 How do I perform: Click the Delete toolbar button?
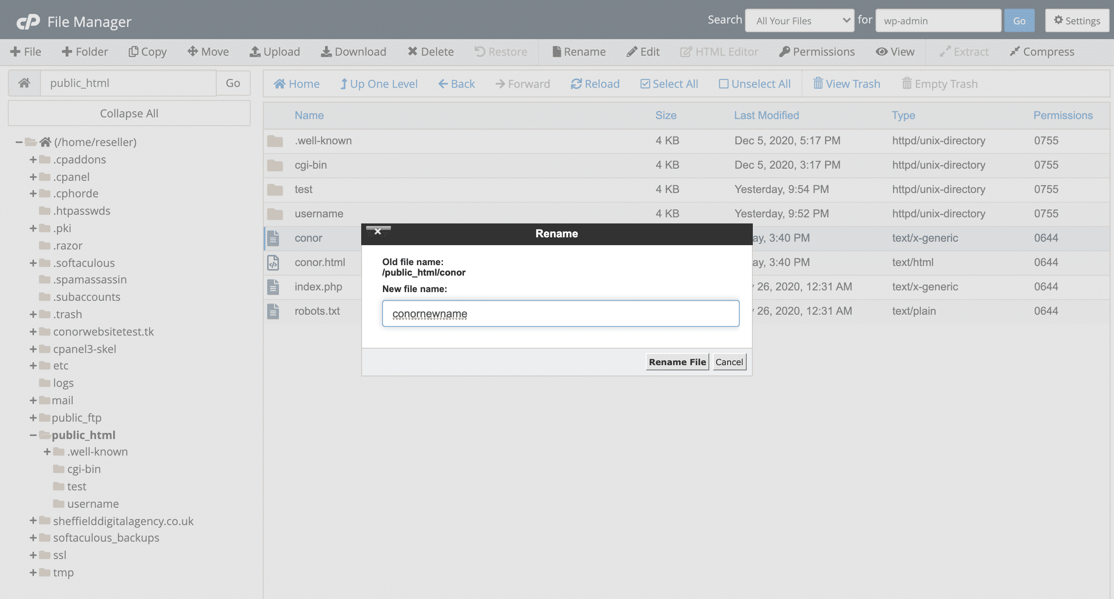tap(430, 52)
